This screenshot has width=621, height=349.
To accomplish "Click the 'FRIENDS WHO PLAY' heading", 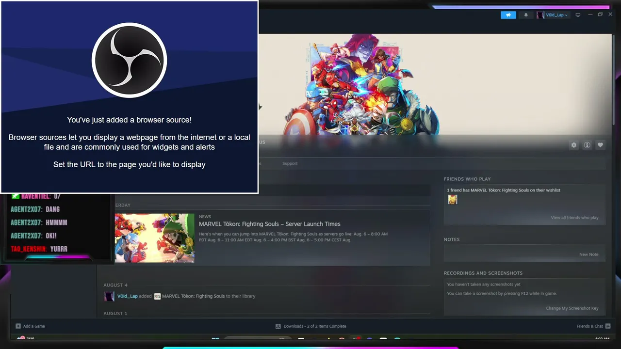I will (x=467, y=179).
